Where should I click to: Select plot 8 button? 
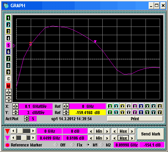pos(8,65)
